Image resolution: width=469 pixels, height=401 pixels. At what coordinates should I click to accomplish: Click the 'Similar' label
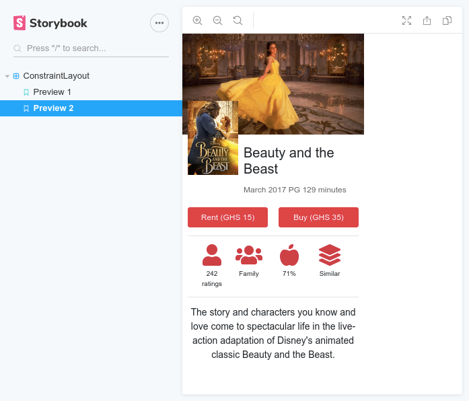pyautogui.click(x=330, y=274)
